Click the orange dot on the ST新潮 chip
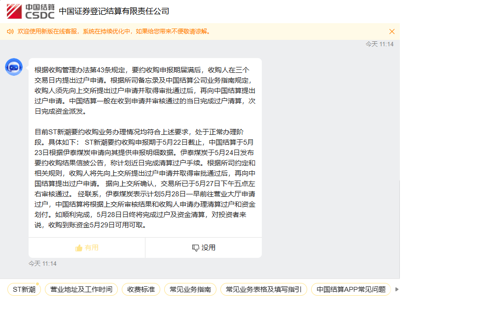Screen dimensions: 497x310 click(37, 284)
